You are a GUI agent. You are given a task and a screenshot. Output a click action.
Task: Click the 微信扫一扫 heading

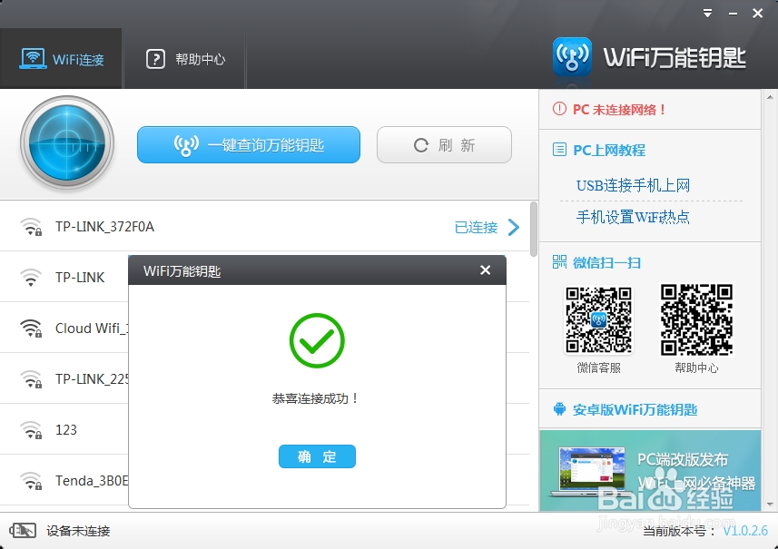tap(606, 262)
